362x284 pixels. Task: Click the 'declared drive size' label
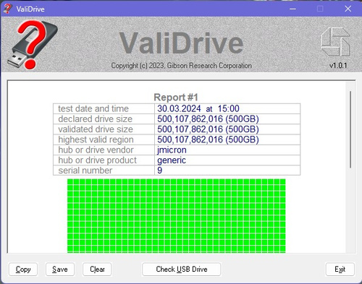tap(96, 119)
